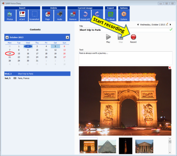Stop the audio playback

click(120, 39)
